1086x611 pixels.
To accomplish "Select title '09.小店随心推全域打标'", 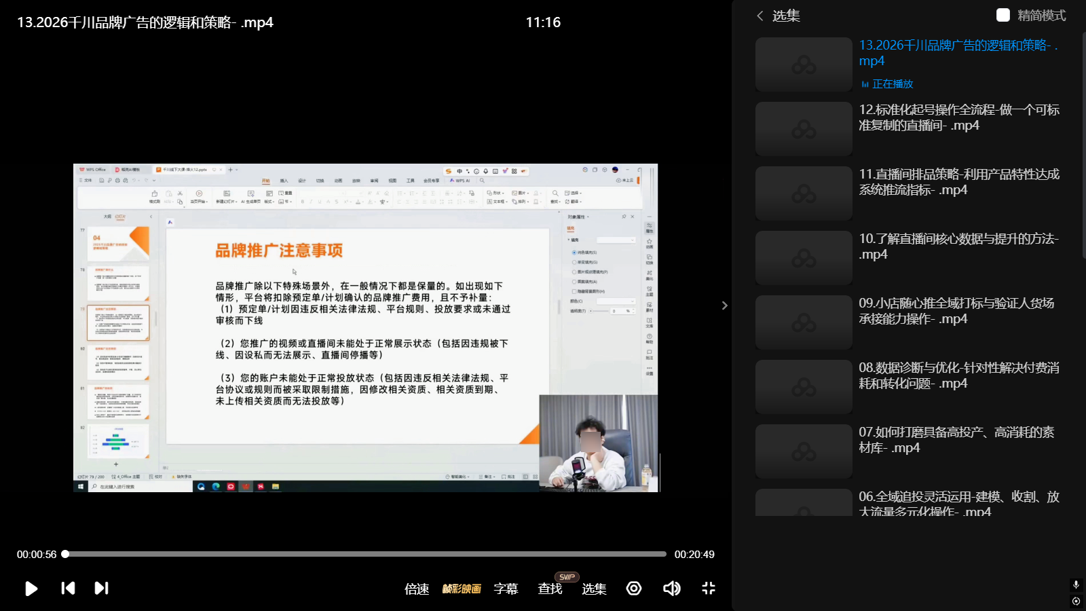I will point(956,311).
